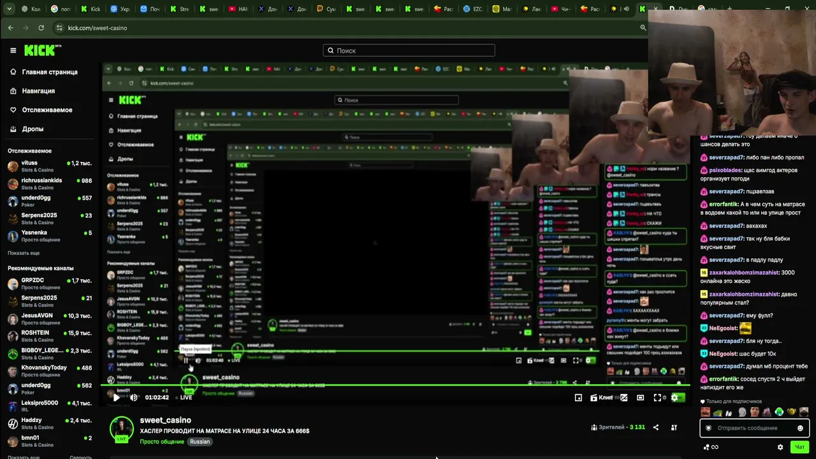Open Отслеживаемое in sidebar menu
The height and width of the screenshot is (459, 816).
[41, 110]
